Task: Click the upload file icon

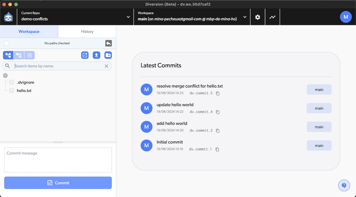Action: click(x=96, y=55)
